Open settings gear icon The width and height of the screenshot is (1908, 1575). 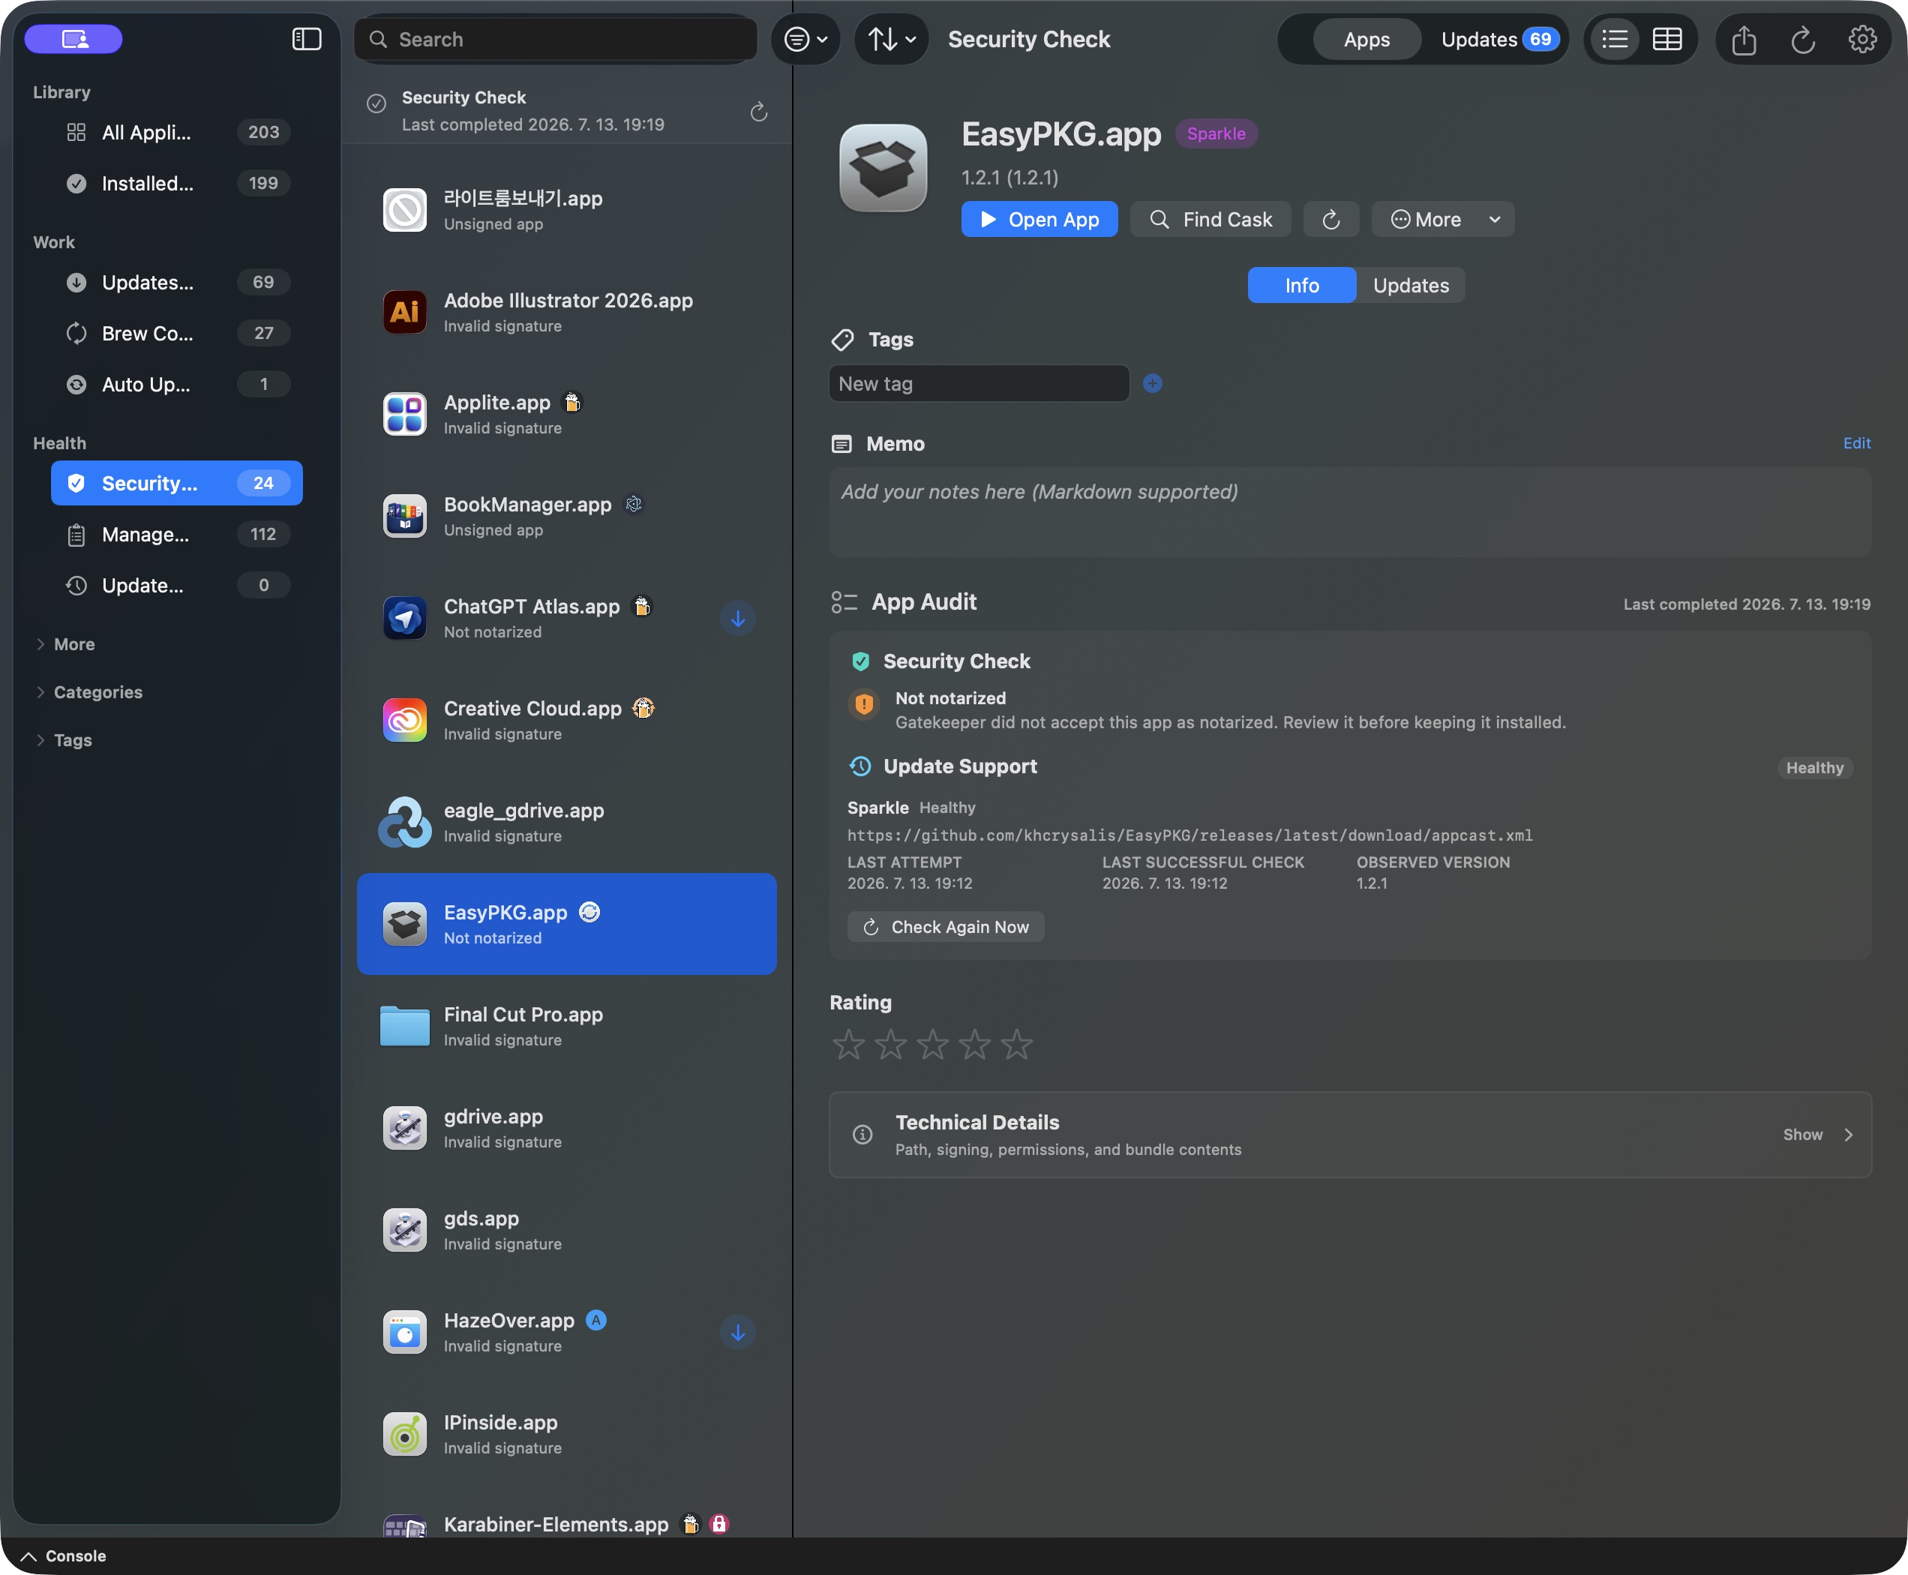click(1861, 39)
